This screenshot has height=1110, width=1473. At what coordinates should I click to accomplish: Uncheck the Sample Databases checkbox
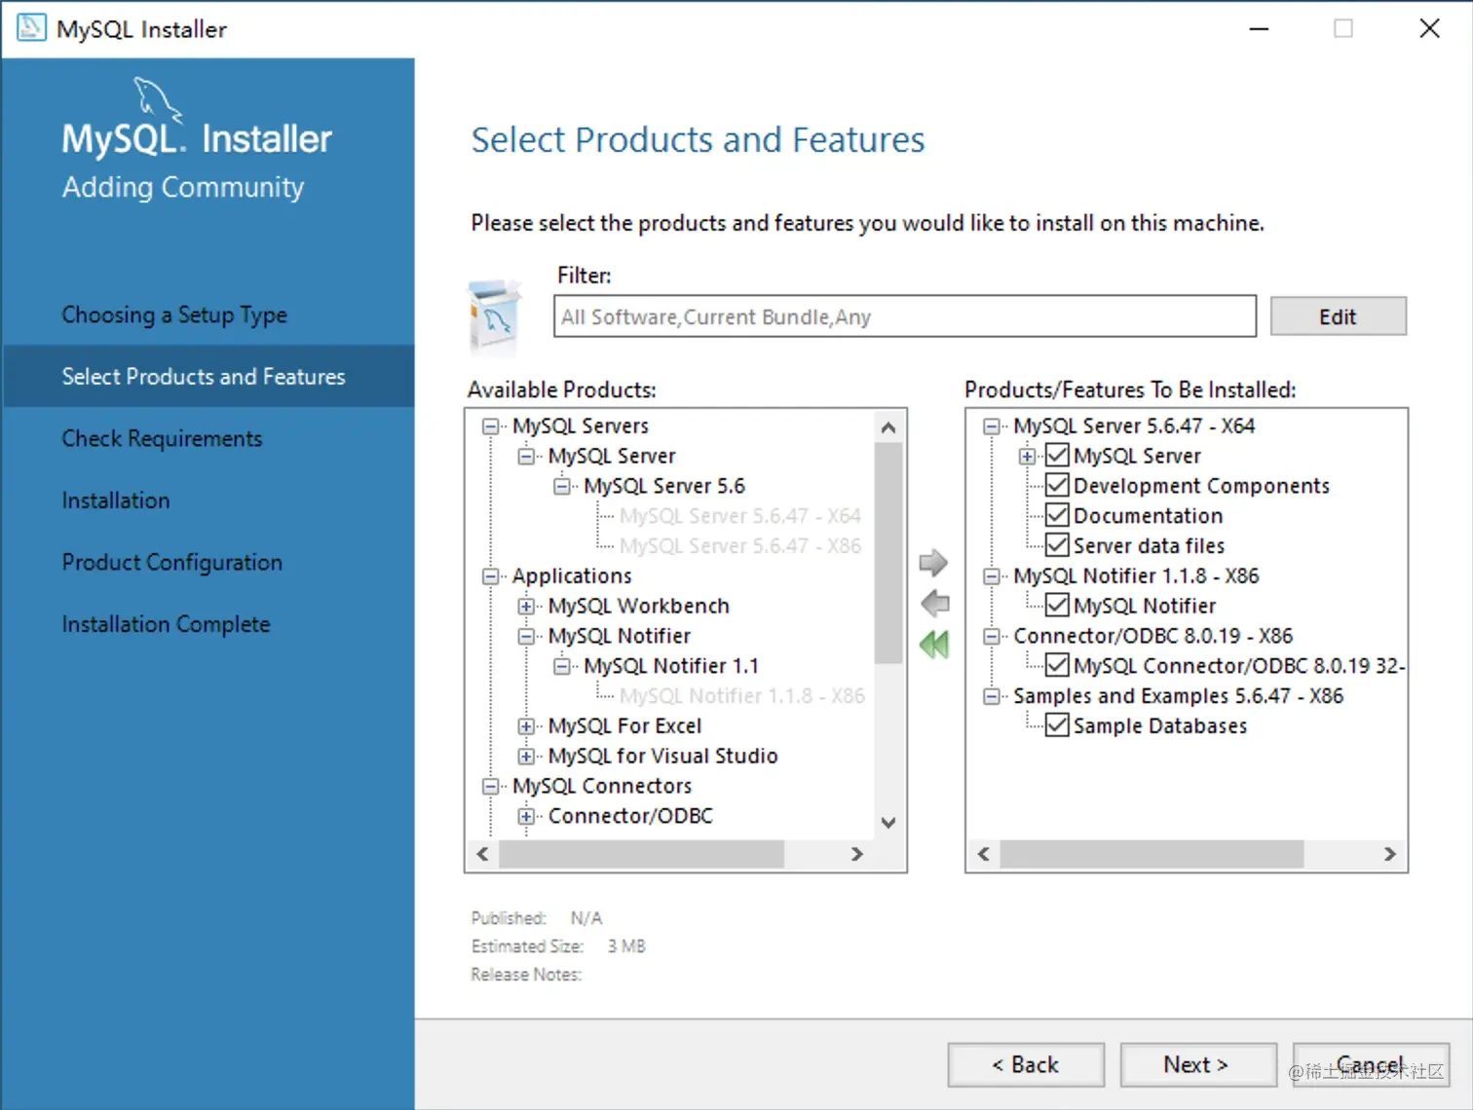click(x=1057, y=725)
